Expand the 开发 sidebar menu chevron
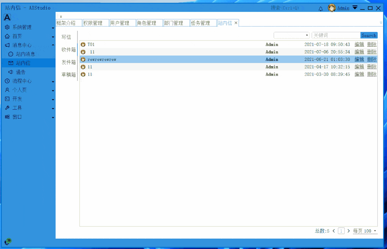The width and height of the screenshot is (387, 249). pos(53,99)
